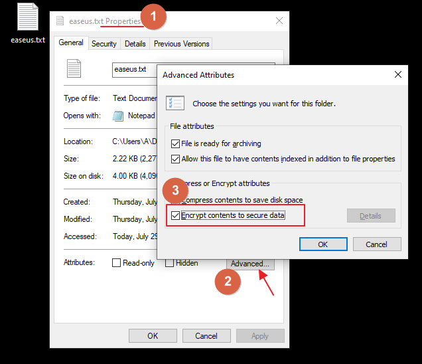Uncheck Allow this file to have contents indexed
Screen dimensions: 422x364
(x=175, y=159)
